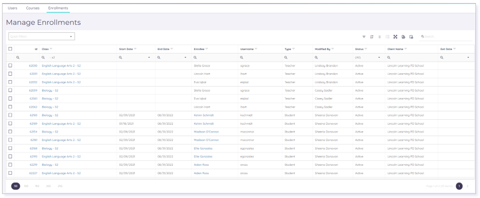Check the row checkbox for enrollment 62052

coord(11,82)
